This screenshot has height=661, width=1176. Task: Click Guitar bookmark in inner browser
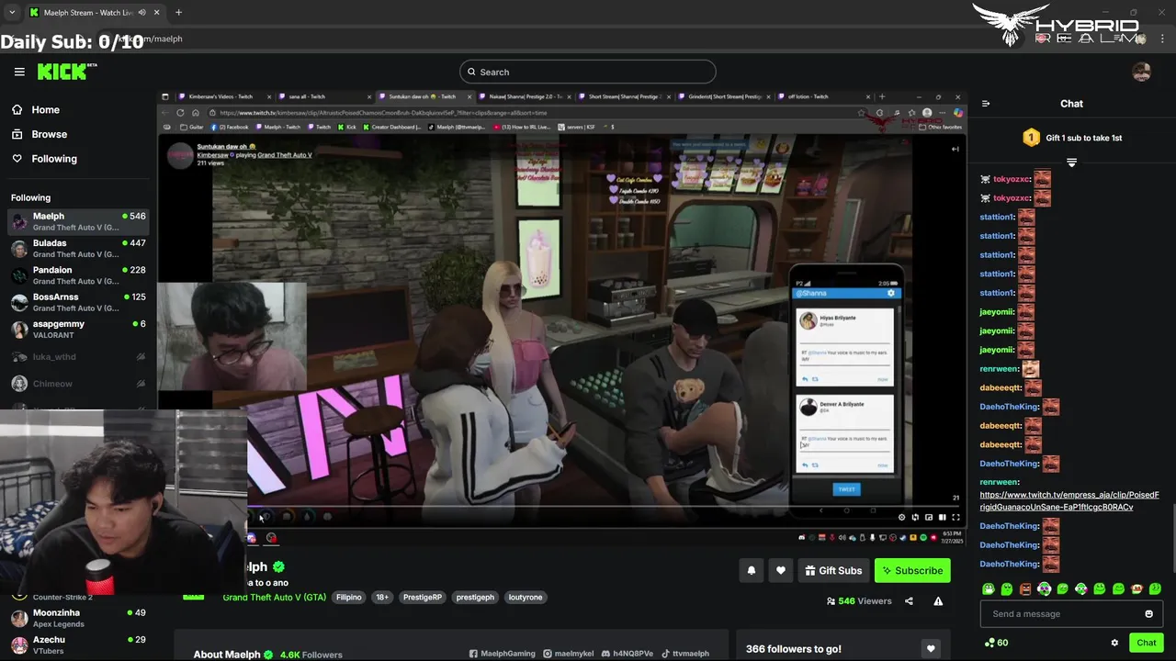pyautogui.click(x=192, y=127)
